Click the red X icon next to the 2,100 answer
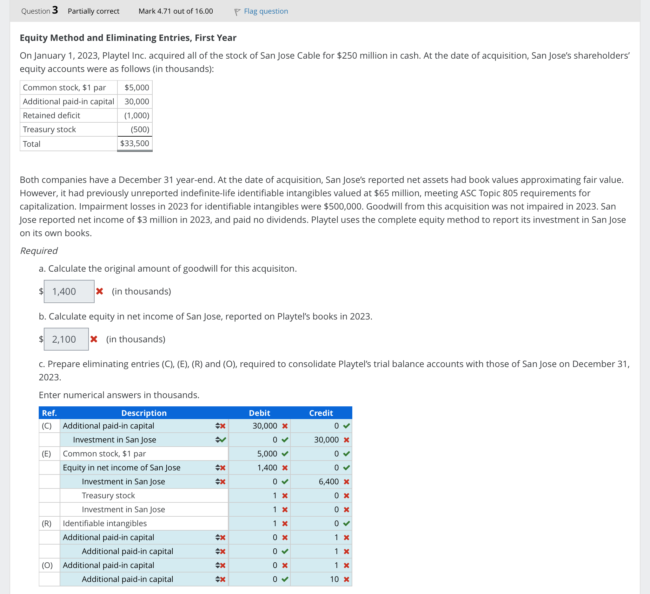Screen dimensions: 650x594 94,339
